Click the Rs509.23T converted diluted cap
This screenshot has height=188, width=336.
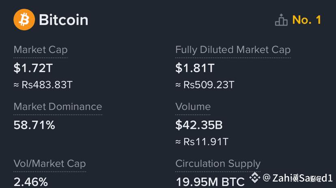[x=205, y=85]
